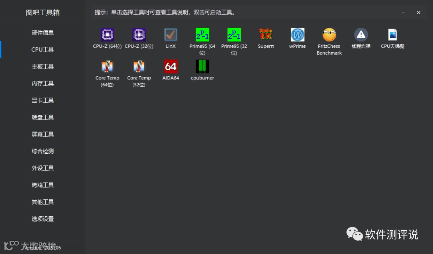This screenshot has height=254, width=433.
Task: Switch to the 烤鸡工具 category
Action: click(x=42, y=185)
